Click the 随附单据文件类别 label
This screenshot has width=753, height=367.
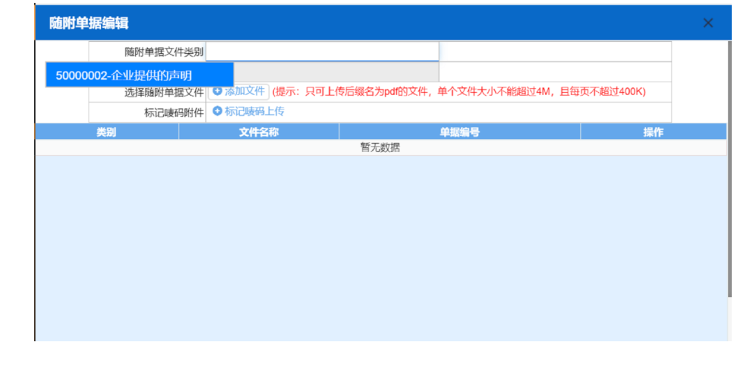click(164, 52)
